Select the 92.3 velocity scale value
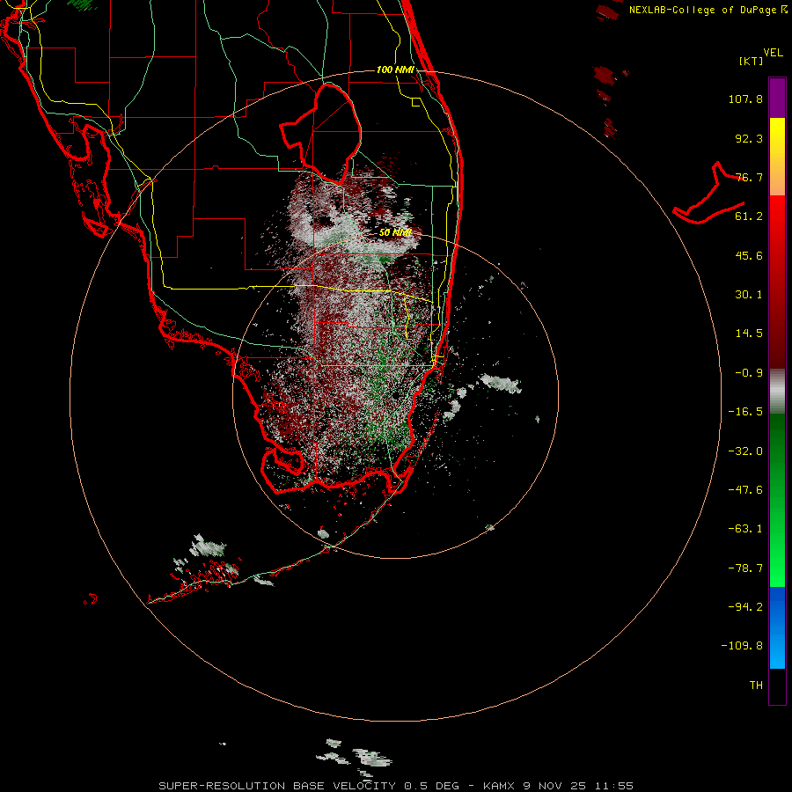This screenshot has width=792, height=792. coord(749,138)
